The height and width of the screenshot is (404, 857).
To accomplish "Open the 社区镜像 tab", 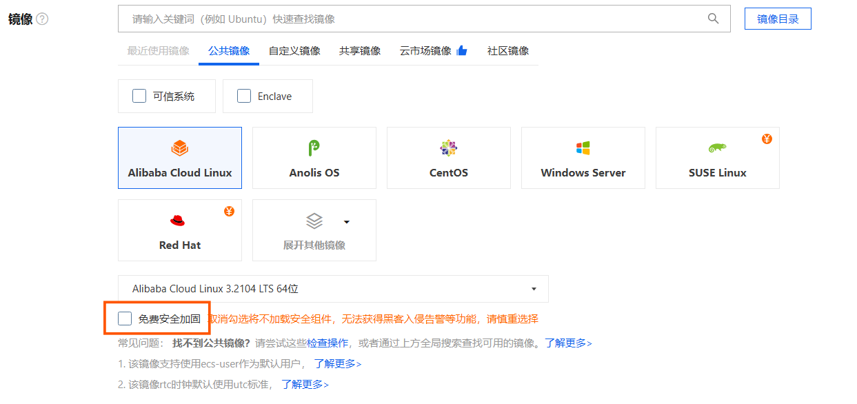I will tap(508, 51).
